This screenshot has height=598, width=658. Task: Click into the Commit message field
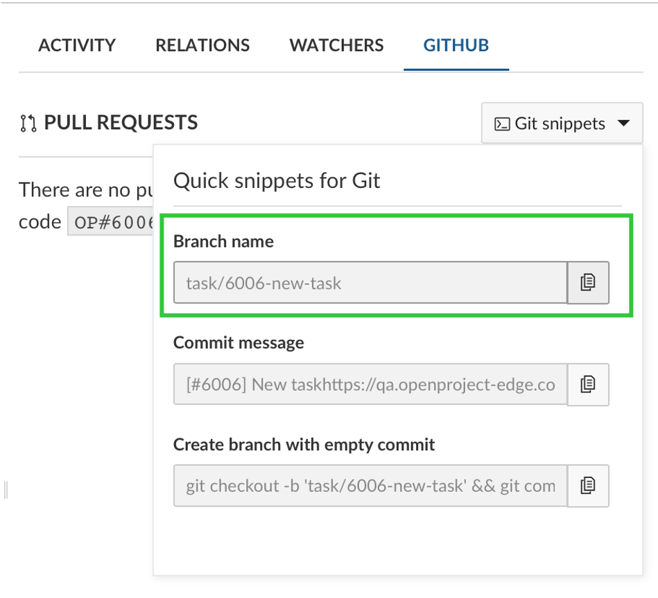click(370, 384)
